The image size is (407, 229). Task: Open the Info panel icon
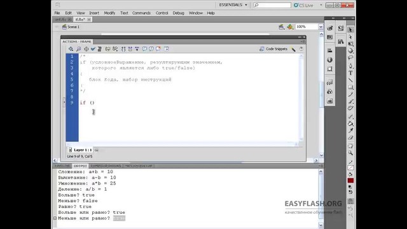[x=329, y=60]
